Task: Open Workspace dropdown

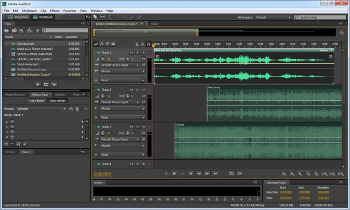Action: 273,17
